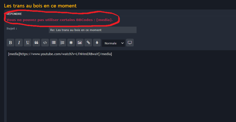Focus the subject field containing Re: Les trans
Image resolution: width=236 pixels, height=122 pixels.
click(x=93, y=30)
